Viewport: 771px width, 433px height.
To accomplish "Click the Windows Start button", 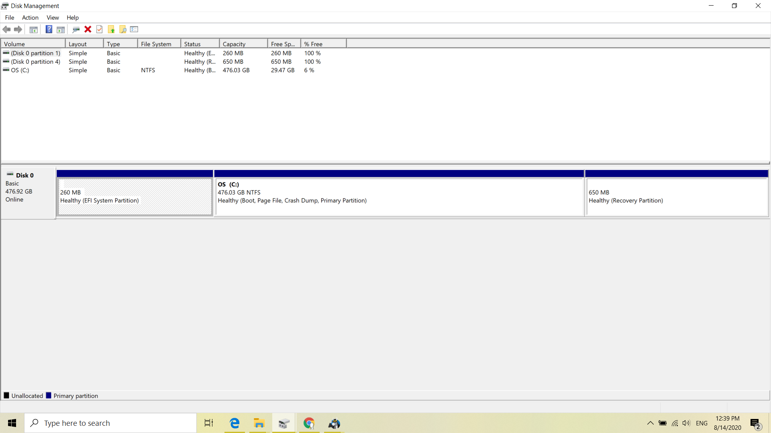I will click(12, 423).
